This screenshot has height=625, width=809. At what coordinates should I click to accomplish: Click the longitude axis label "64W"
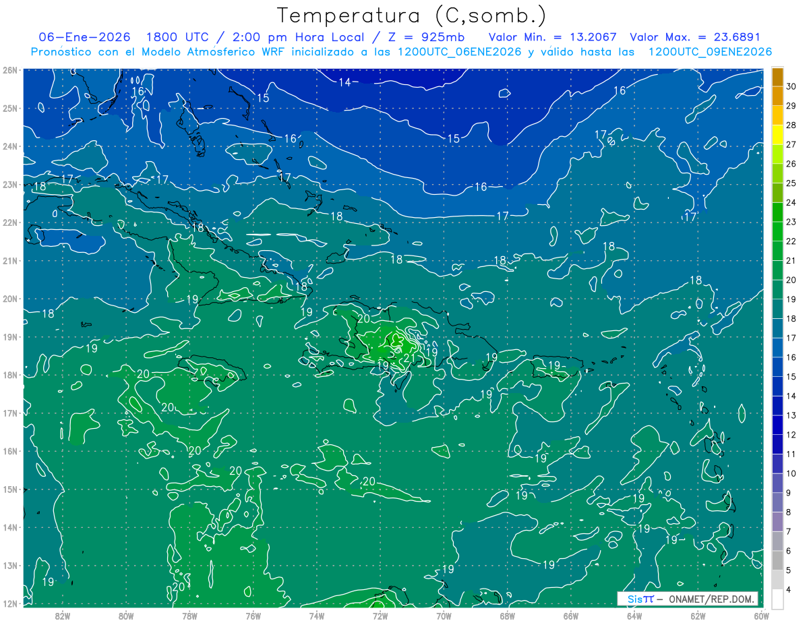[634, 616]
